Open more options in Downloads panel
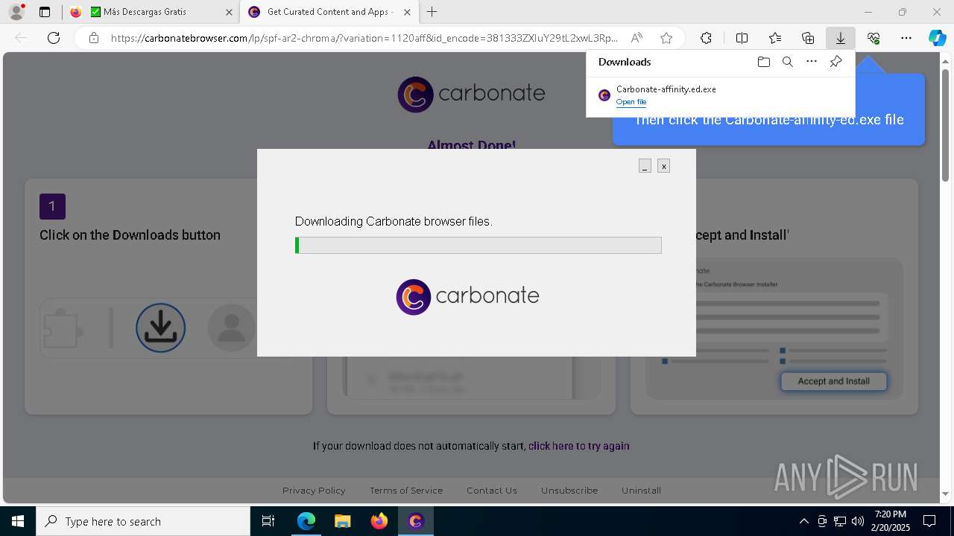 pyautogui.click(x=812, y=62)
